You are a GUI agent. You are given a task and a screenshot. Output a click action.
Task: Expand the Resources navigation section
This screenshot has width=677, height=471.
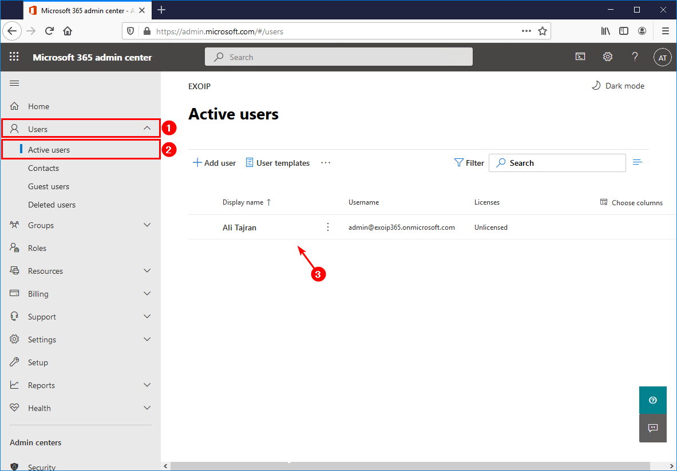[x=147, y=271]
